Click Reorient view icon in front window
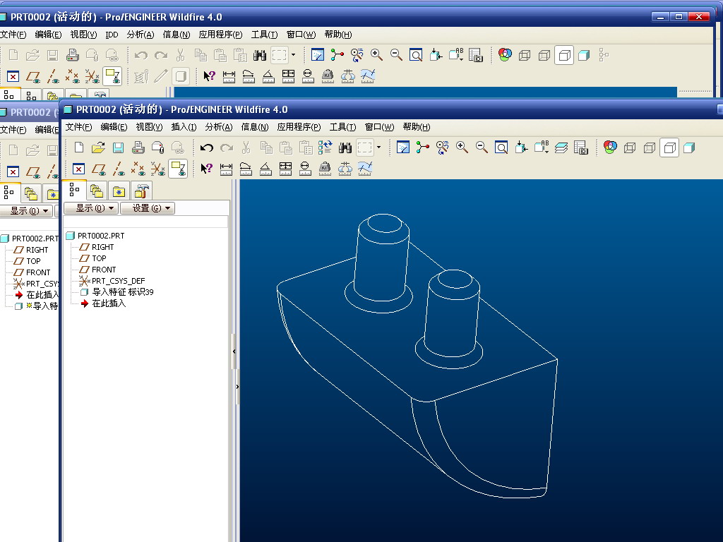Image resolution: width=723 pixels, height=542 pixels. (521, 147)
